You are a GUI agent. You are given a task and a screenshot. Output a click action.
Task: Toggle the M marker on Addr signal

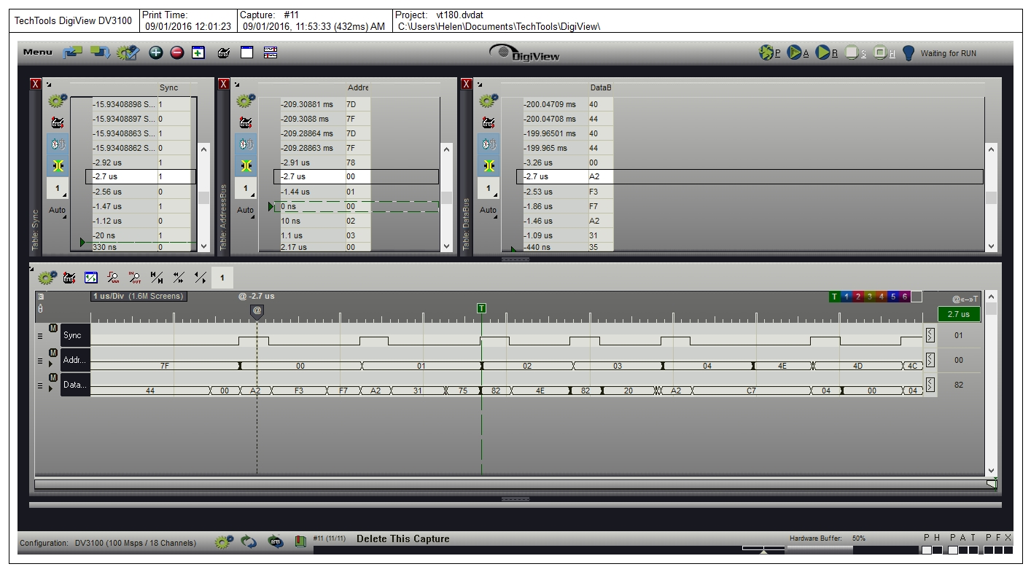(x=52, y=353)
